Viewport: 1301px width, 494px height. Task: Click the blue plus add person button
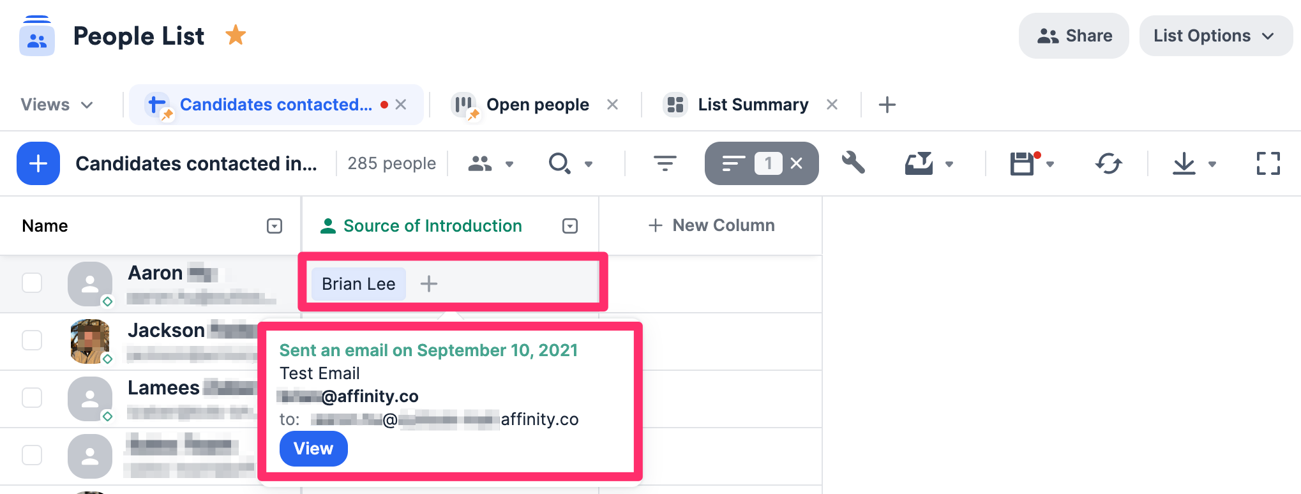[x=38, y=163]
